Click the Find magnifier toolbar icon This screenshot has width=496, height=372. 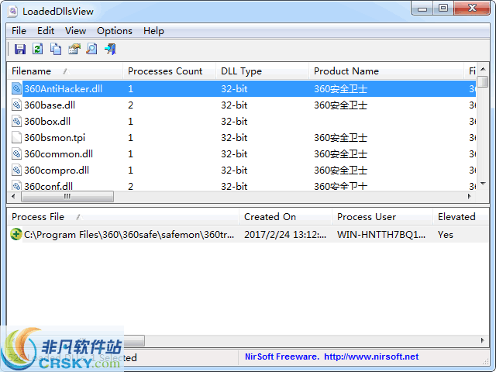coord(91,49)
